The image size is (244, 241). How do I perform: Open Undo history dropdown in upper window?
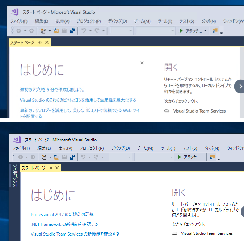(91, 31)
